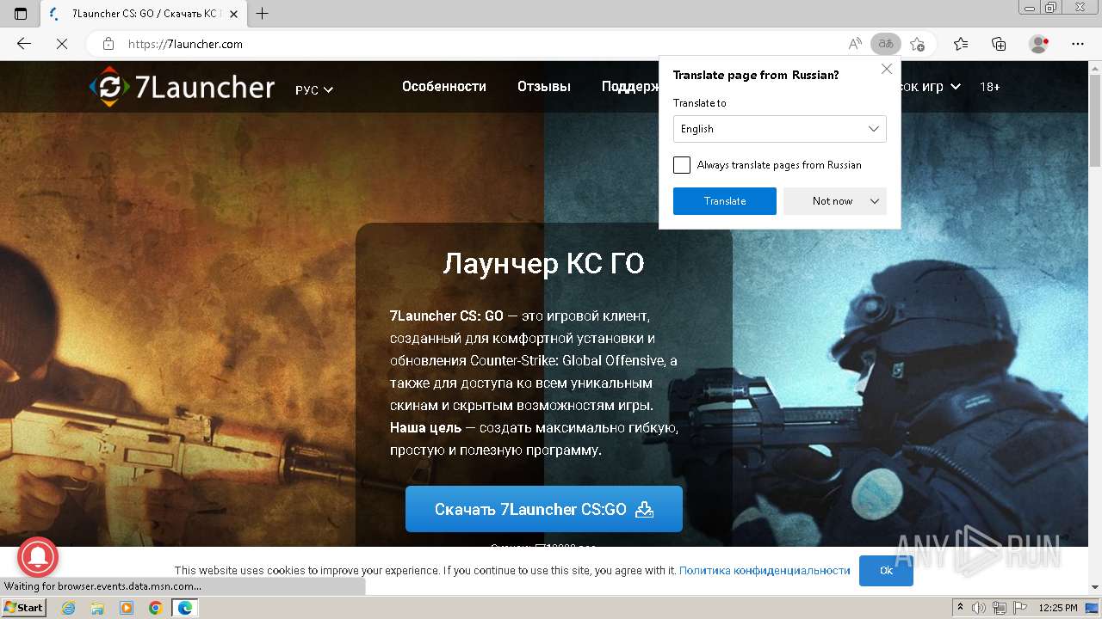
Task: Open the Поддержка menu item
Action: point(630,87)
